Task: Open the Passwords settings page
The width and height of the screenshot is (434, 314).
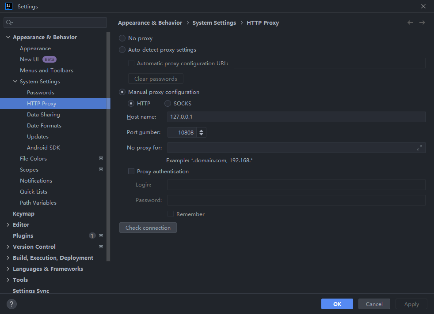Action: point(40,93)
